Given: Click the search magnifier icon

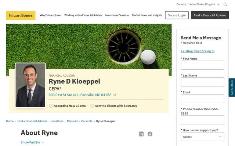Looking at the screenshot, I should (225, 4).
